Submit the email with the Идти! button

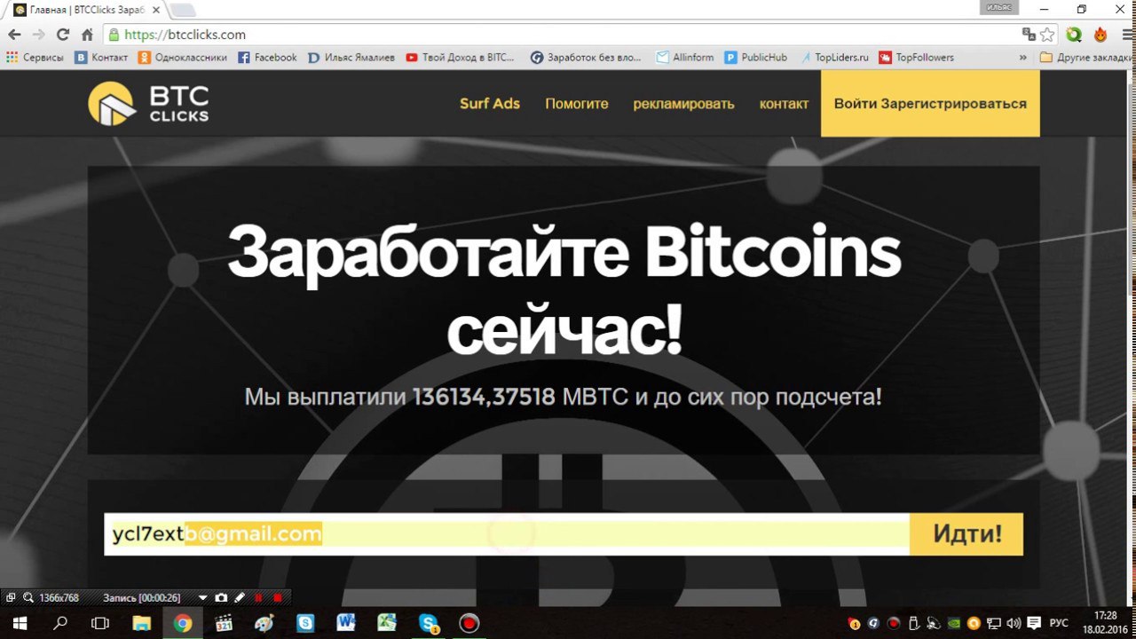pyautogui.click(x=966, y=534)
